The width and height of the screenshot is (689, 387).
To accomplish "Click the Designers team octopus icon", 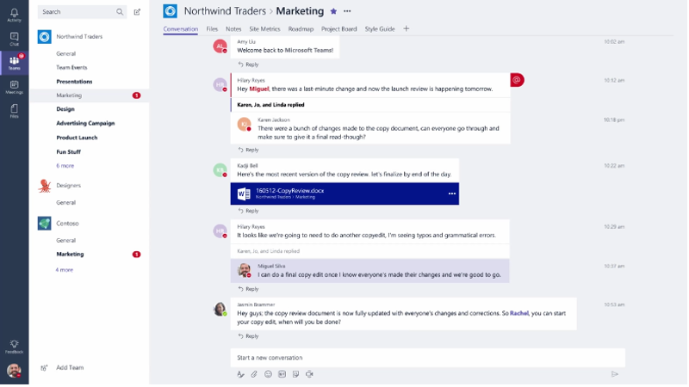I will click(x=45, y=186).
